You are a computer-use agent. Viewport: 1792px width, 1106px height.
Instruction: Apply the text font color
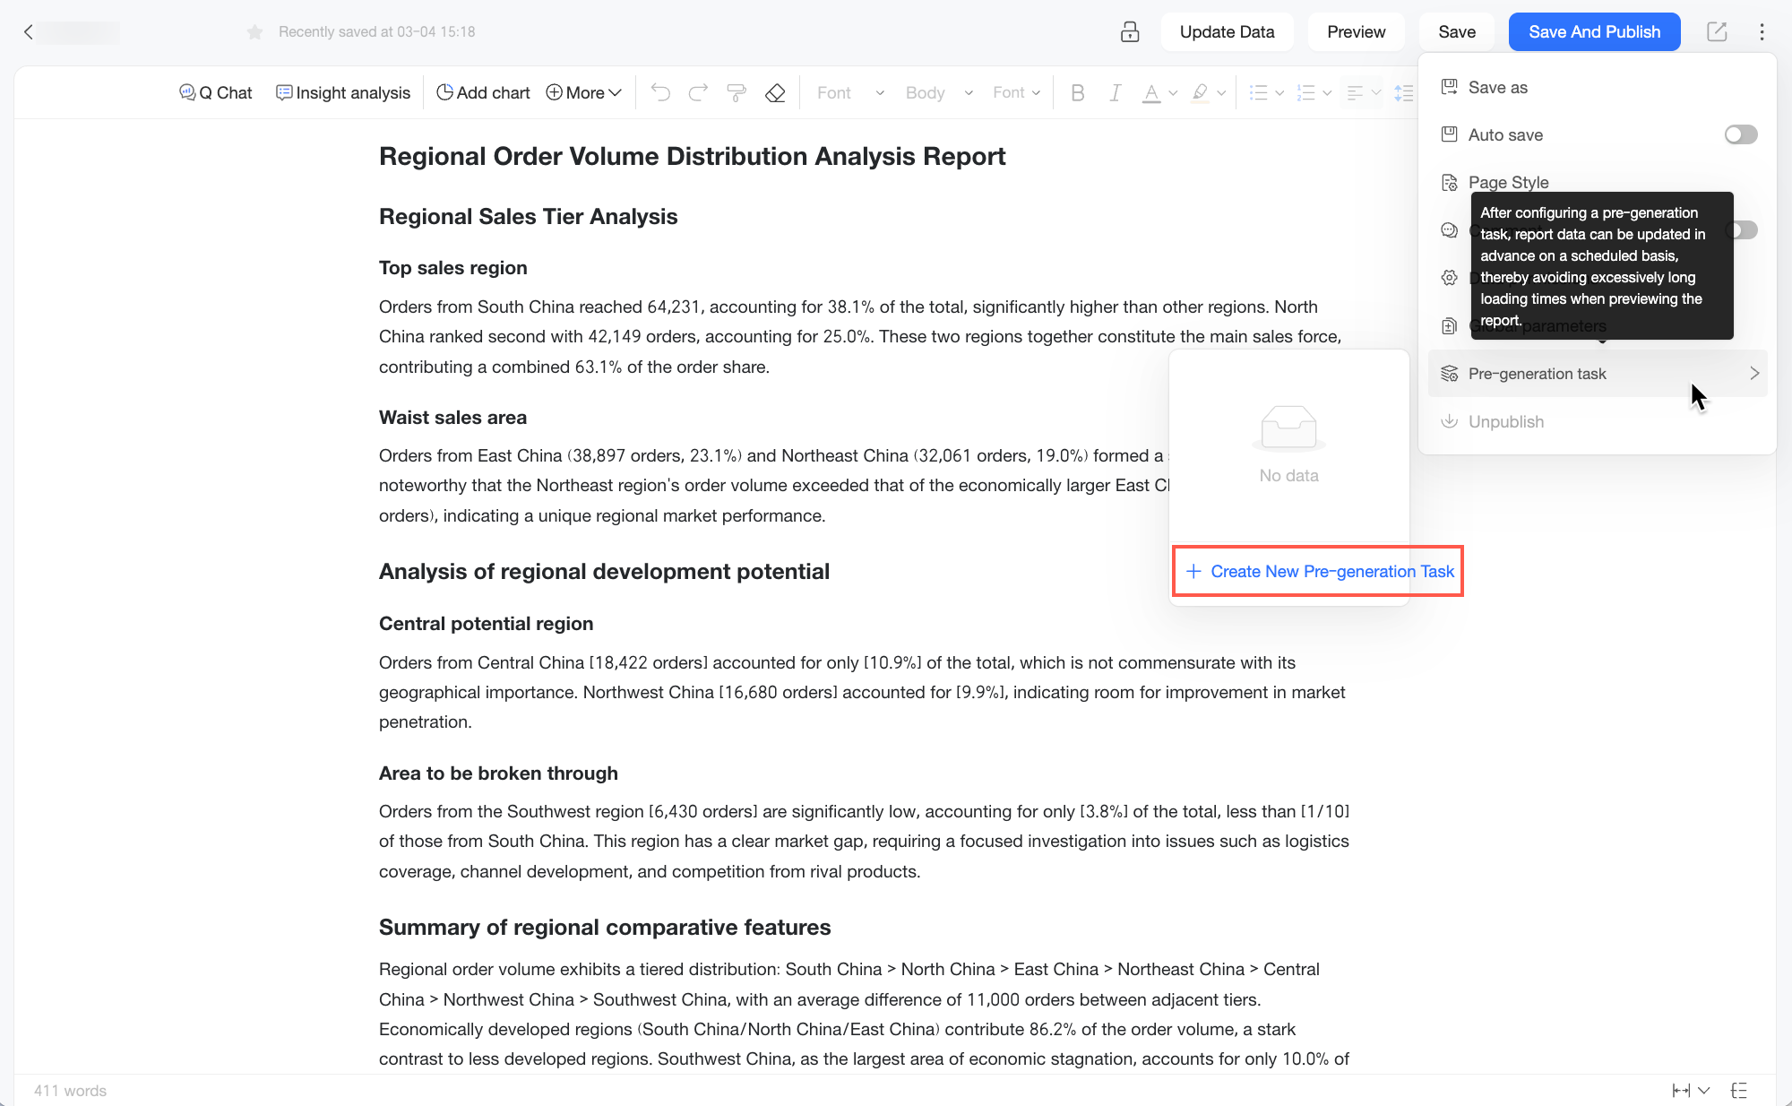coord(1151,92)
